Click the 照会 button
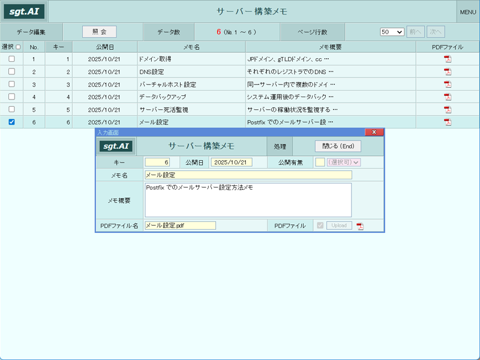The width and height of the screenshot is (480, 360). 100,32
